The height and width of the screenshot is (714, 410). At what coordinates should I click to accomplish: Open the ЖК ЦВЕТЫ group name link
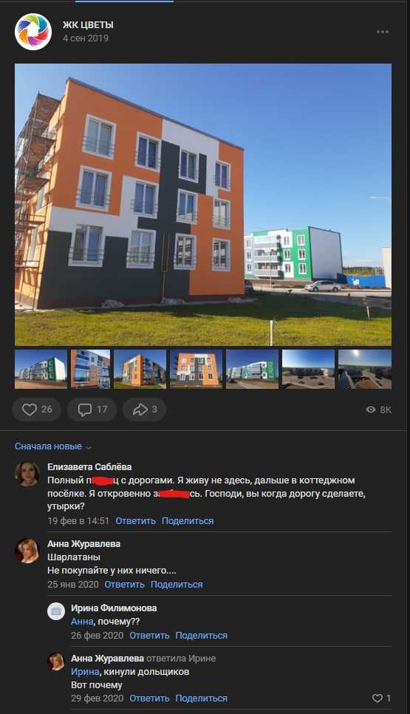tap(88, 25)
